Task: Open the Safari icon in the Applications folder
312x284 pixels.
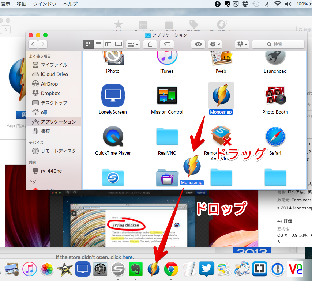Action: 275,137
